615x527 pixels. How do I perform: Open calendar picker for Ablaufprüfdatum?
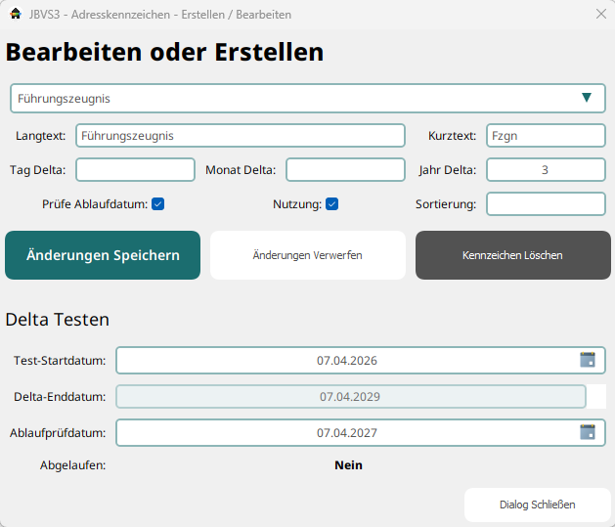click(587, 432)
